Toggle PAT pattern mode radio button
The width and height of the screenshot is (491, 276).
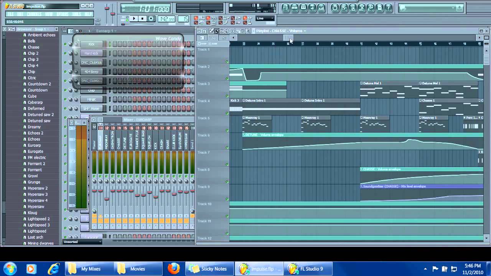coord(127,17)
